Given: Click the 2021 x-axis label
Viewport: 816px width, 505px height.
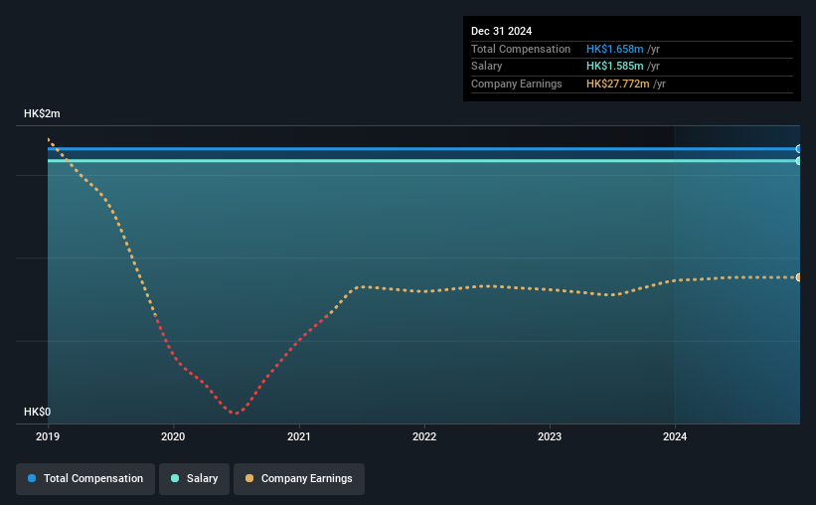Looking at the screenshot, I should click(x=299, y=436).
